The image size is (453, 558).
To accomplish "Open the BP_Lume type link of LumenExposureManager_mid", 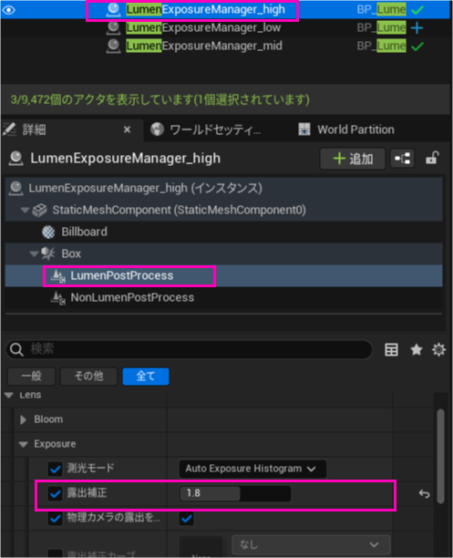I will coord(381,46).
